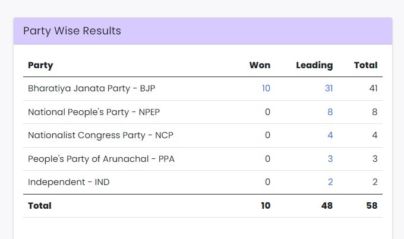Select the Won column header
404x239 pixels.
coord(260,65)
